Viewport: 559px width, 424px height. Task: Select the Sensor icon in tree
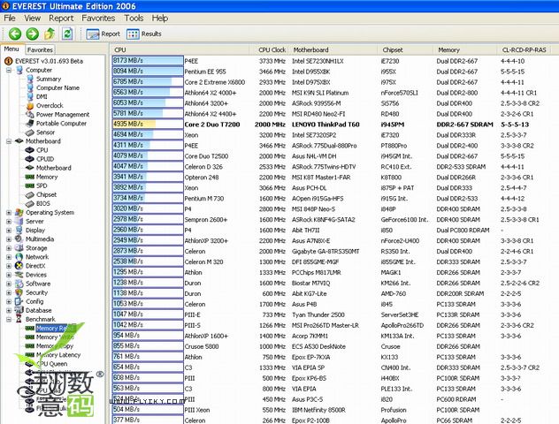click(x=30, y=132)
